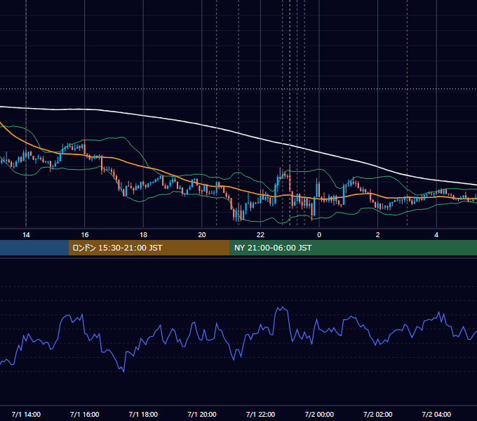Click the hour label 14 on chart axis

26,235
